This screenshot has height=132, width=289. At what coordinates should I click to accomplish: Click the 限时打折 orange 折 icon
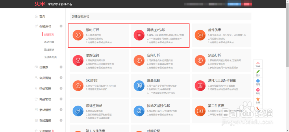[78, 35]
